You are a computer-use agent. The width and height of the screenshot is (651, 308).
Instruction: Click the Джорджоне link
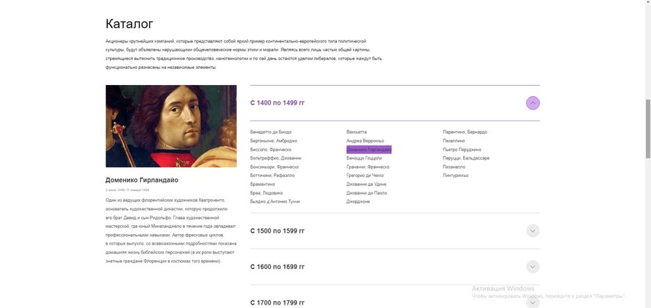359,201
